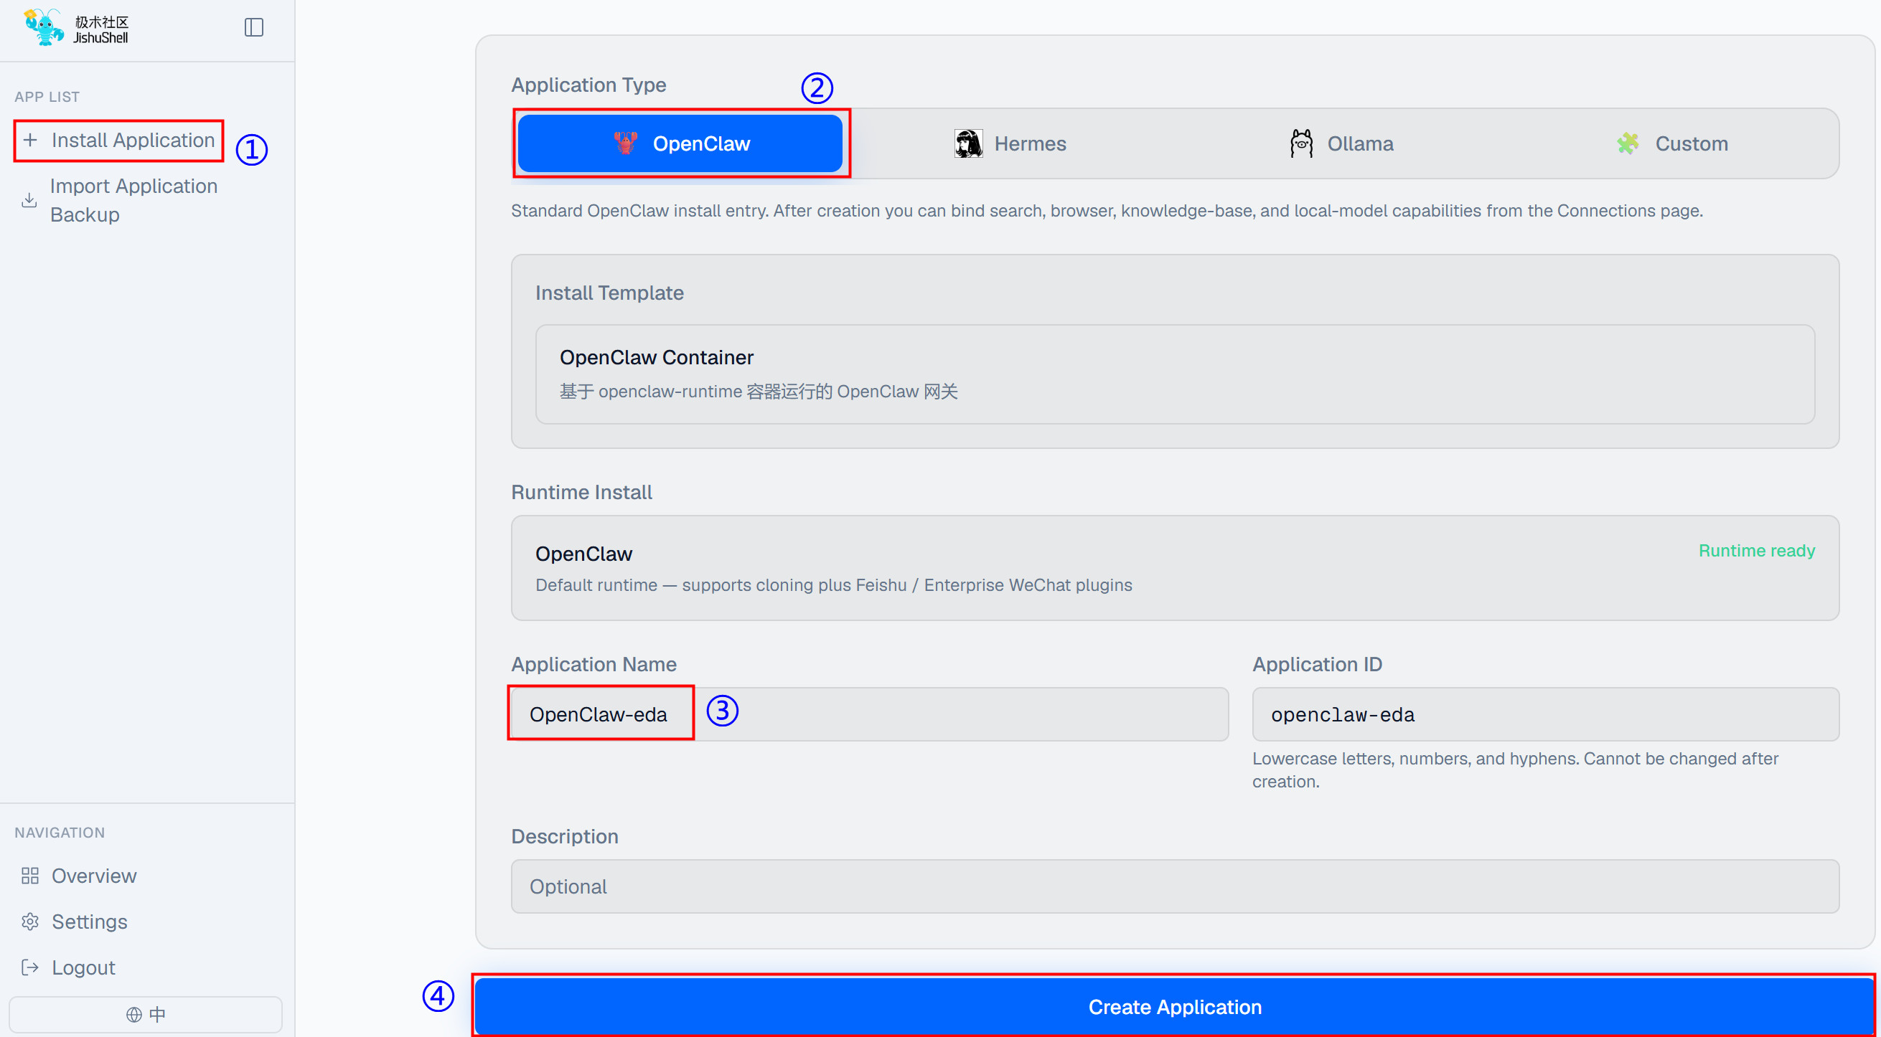Click the Logout arrow icon
Viewport: 1881px width, 1037px height.
[30, 967]
